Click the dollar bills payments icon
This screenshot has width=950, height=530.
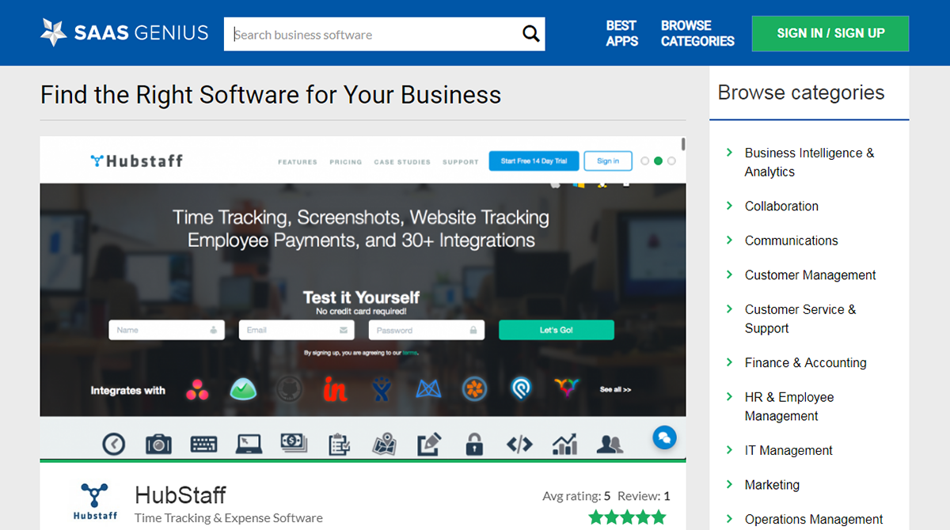tap(294, 444)
